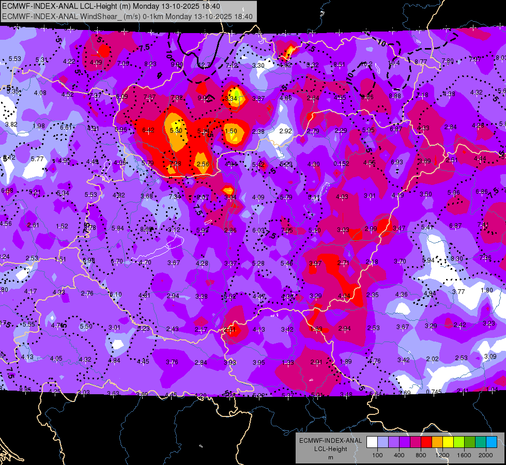Screen dimensions: 506x465
Task: Select the red legend color swatch
Action: coord(426,442)
